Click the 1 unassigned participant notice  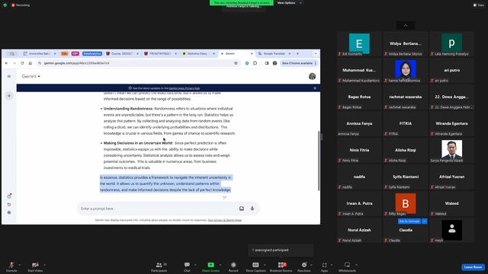click(x=281, y=250)
